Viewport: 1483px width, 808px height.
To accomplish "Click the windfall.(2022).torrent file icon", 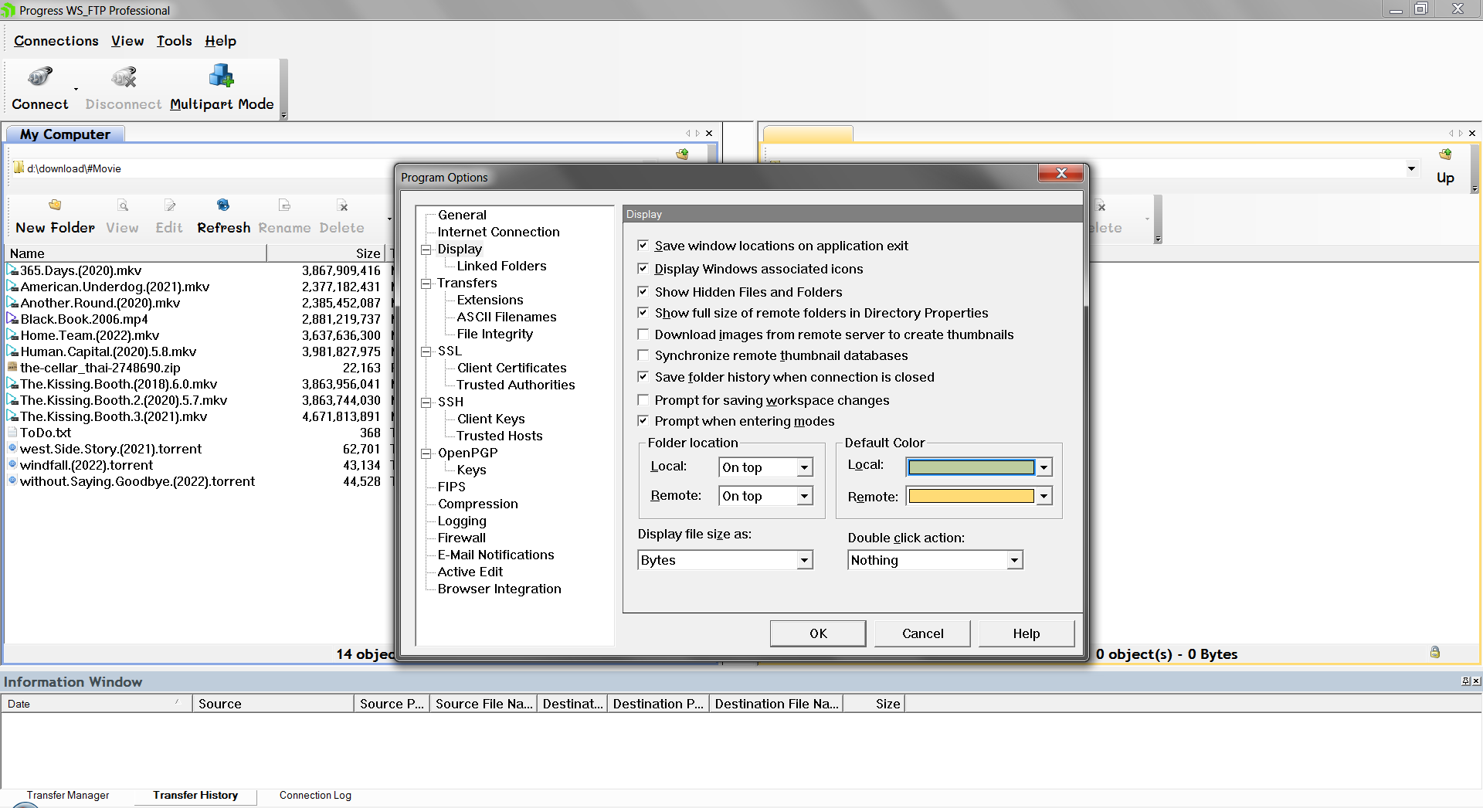I will (12, 465).
